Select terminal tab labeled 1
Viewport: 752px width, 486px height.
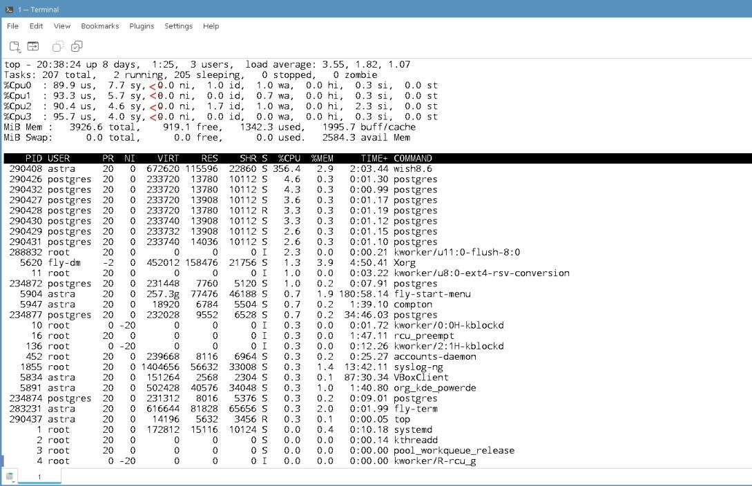click(x=39, y=476)
